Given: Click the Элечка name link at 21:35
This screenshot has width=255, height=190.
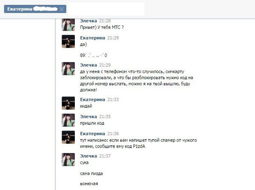Looking at the screenshot, I should 88,116.
